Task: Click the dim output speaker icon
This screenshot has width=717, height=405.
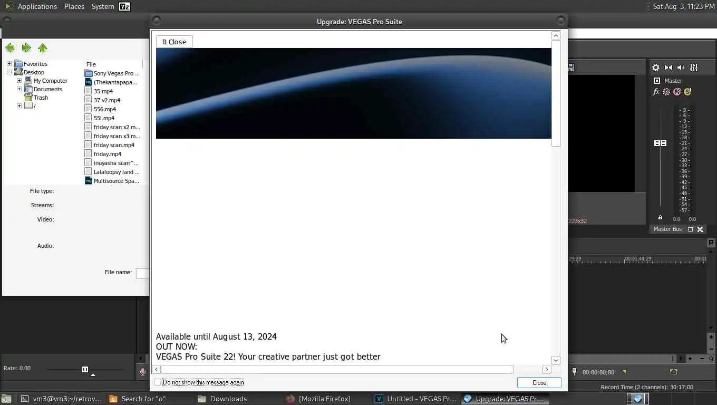Action: (681, 67)
